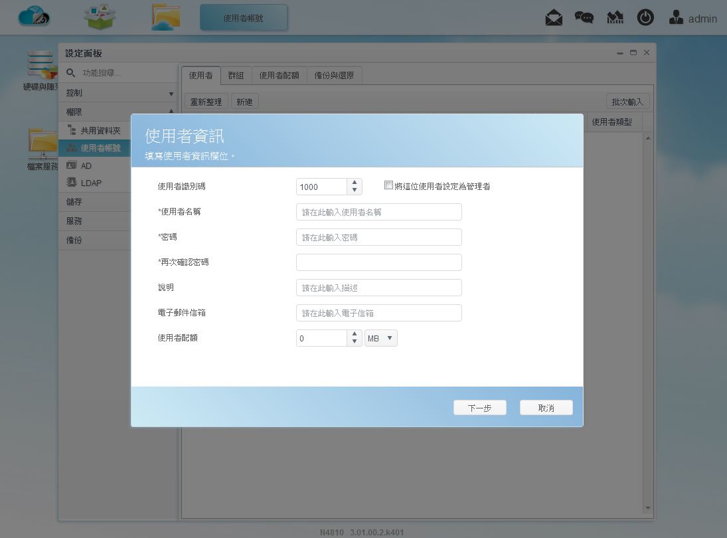The image size is (727, 538).
Task: Open the chat messages icon
Action: click(584, 18)
